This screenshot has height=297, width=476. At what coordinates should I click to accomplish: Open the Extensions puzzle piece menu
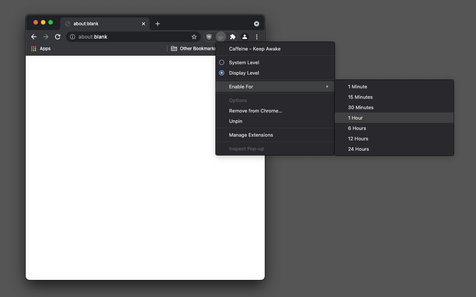click(x=233, y=37)
